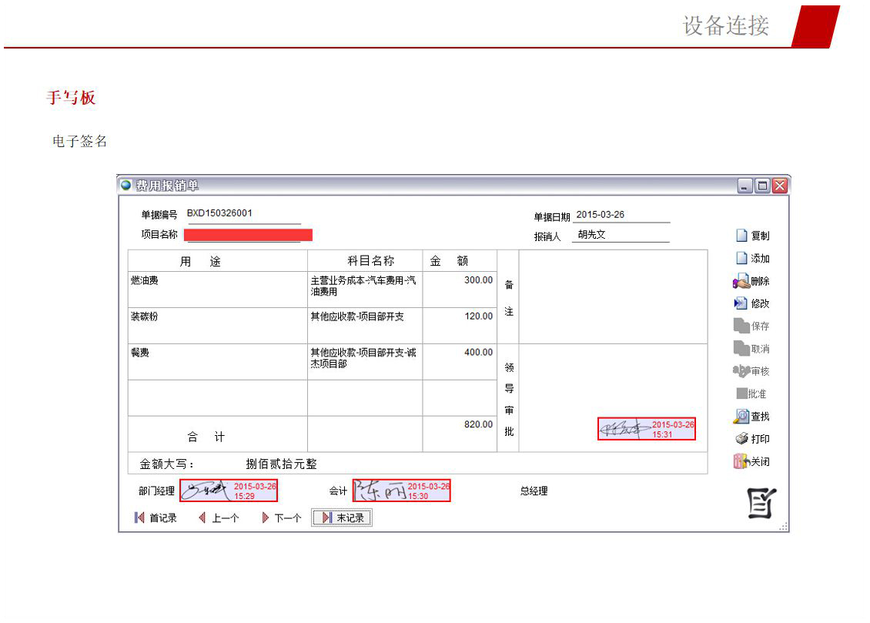870x623 pixels.
Task: Select the 修改 (Modify) icon button
Action: tap(751, 303)
